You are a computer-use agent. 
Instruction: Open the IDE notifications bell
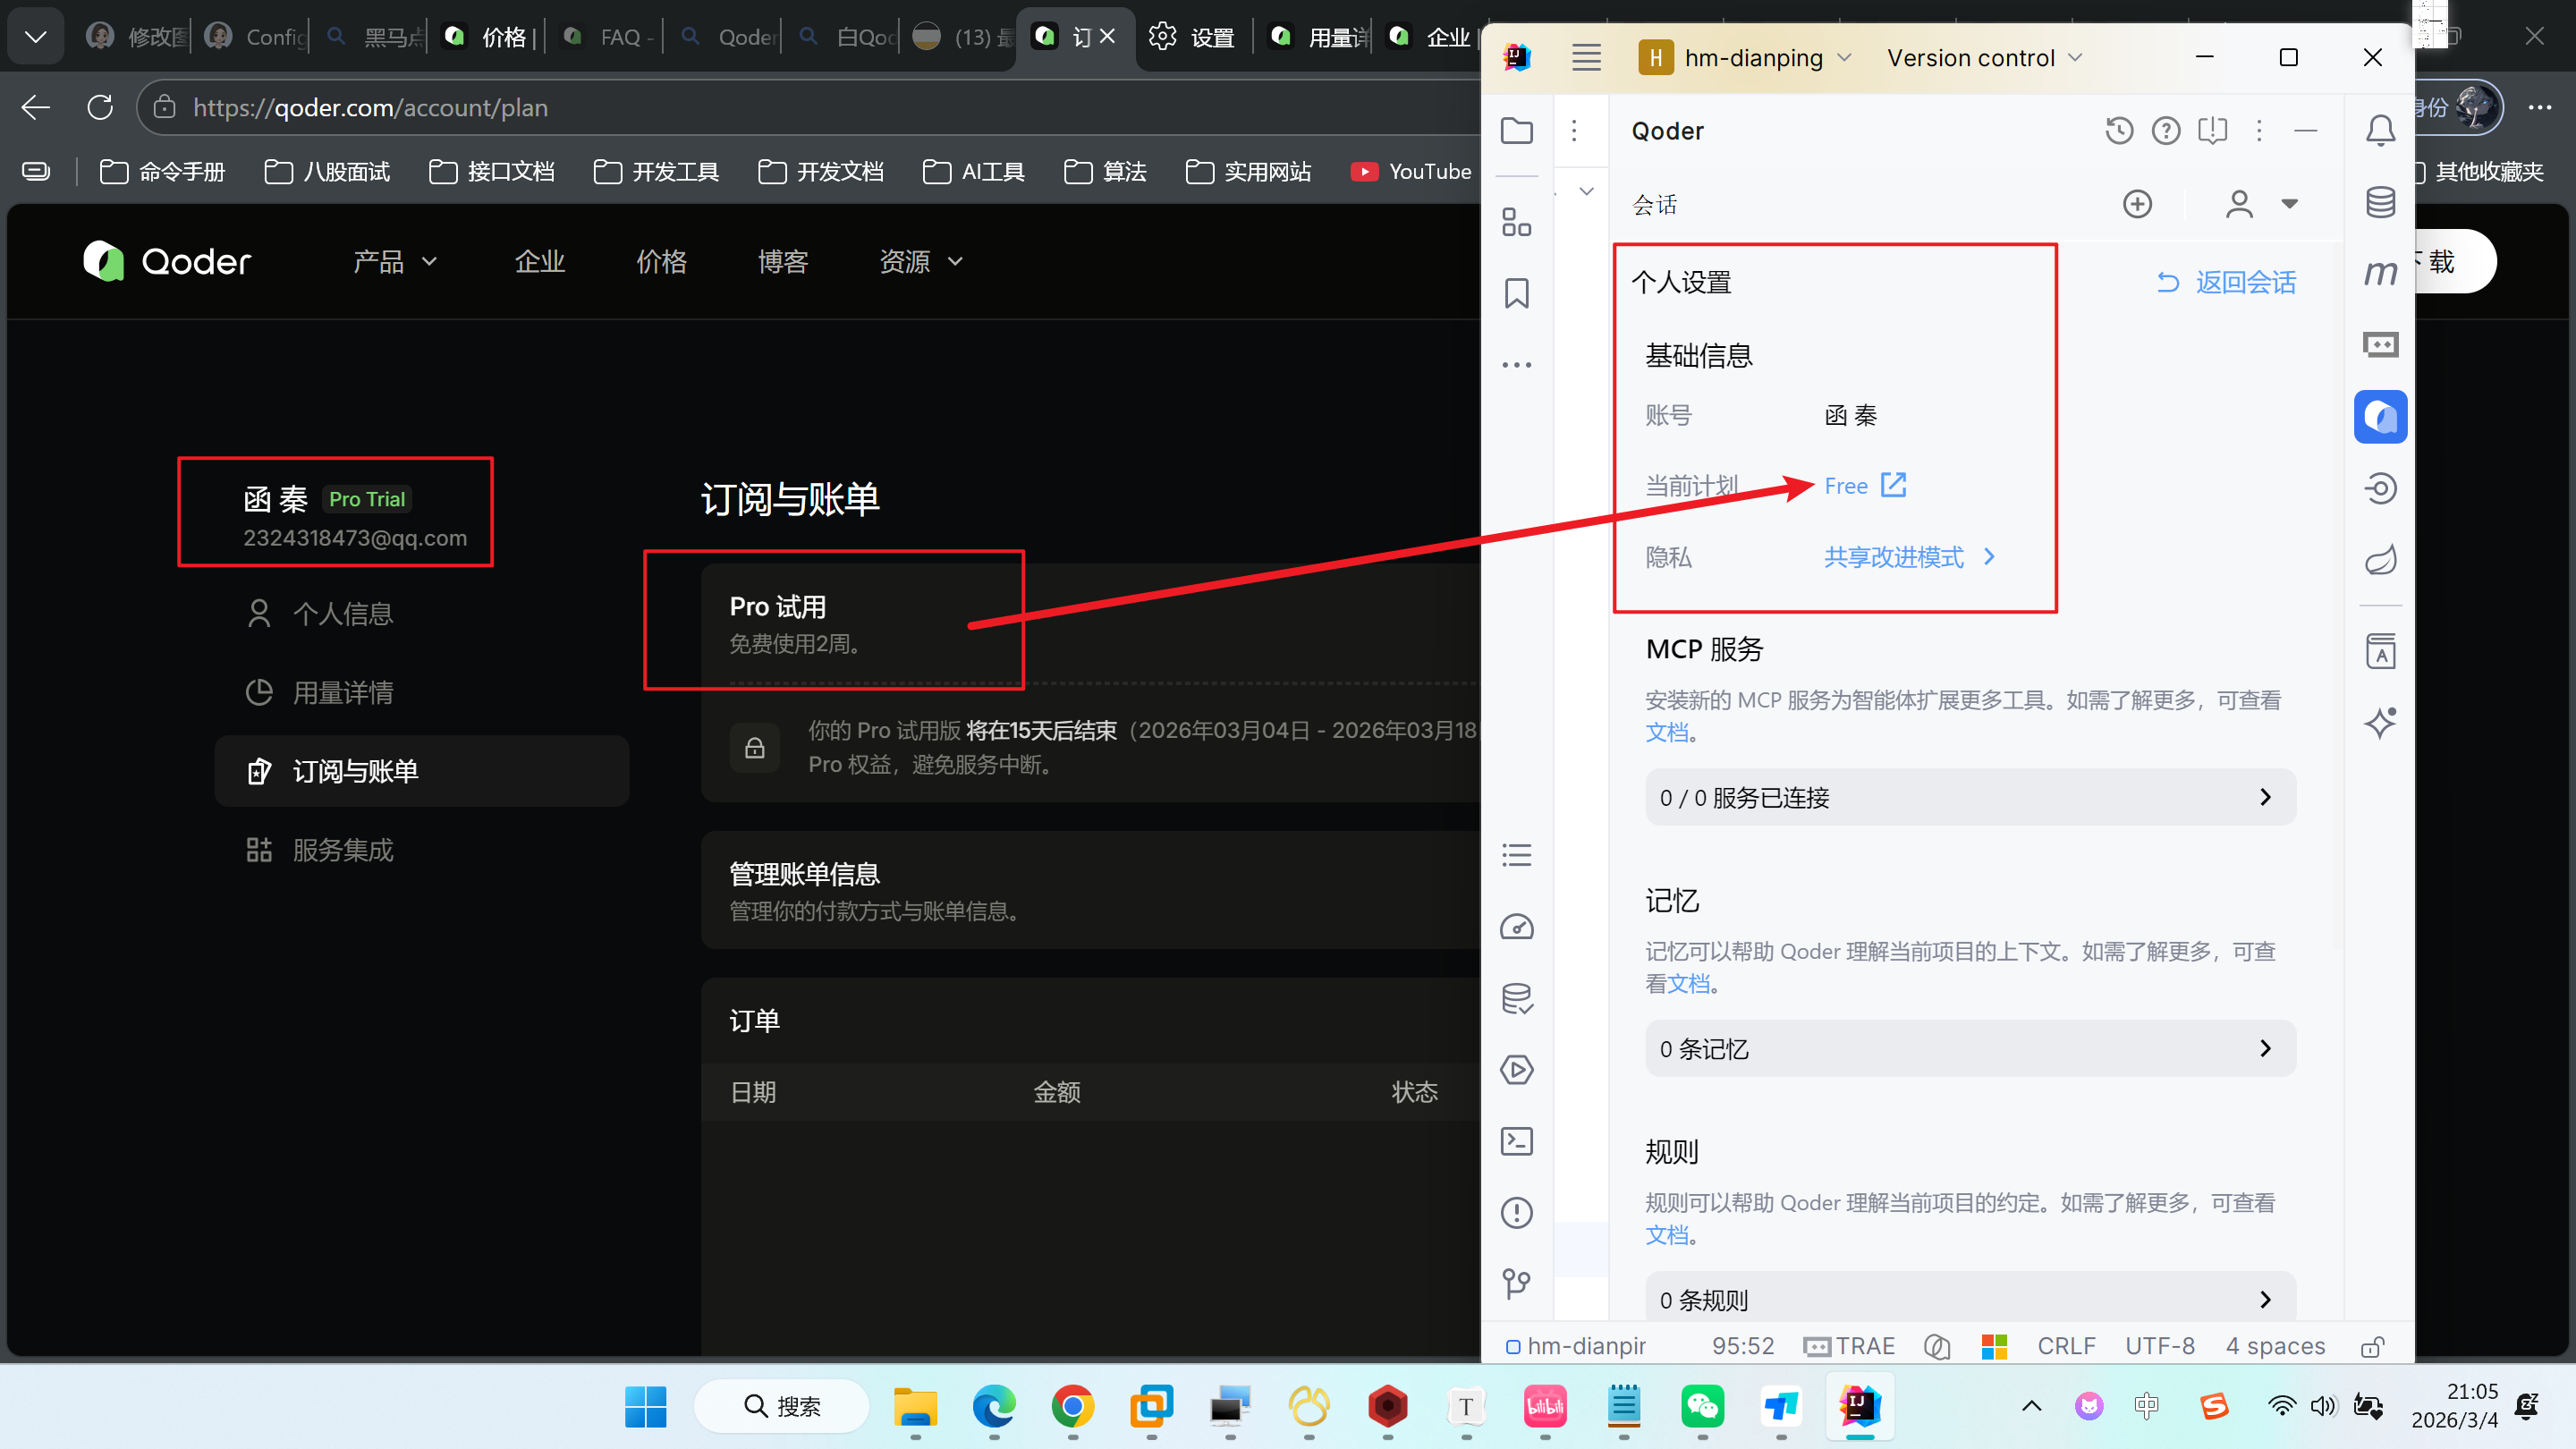pyautogui.click(x=2380, y=131)
